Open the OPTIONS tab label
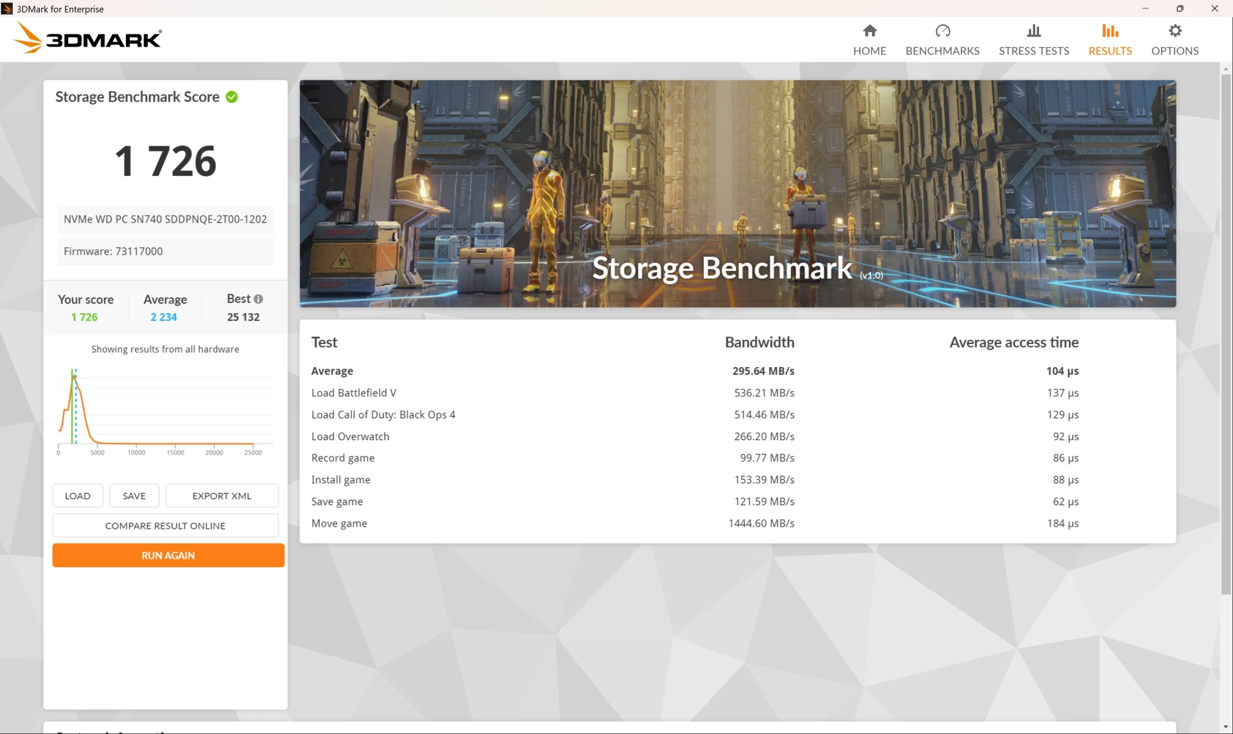Image resolution: width=1233 pixels, height=734 pixels. tap(1175, 51)
